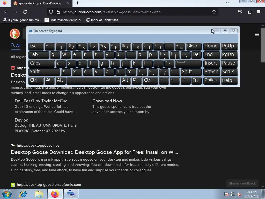Image resolution: width=265 pixels, height=199 pixels.
Task: Click the Esc key on On-Screen Keyboard
Action: coord(36,46)
